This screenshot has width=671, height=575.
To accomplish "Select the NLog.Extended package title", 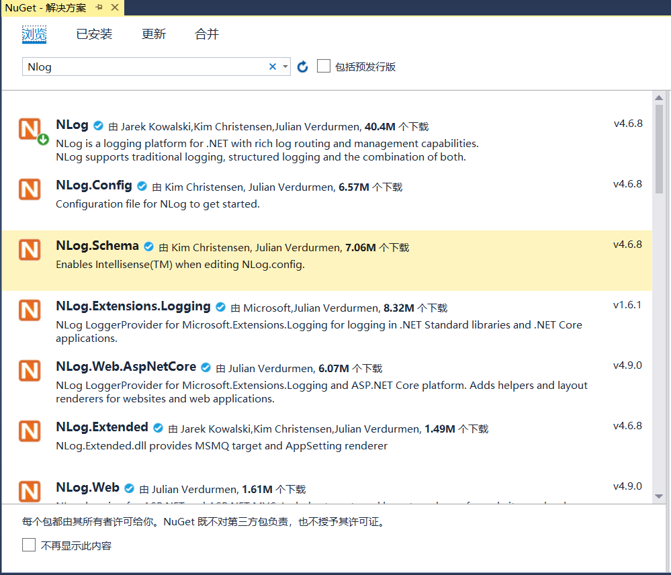I will pos(102,427).
